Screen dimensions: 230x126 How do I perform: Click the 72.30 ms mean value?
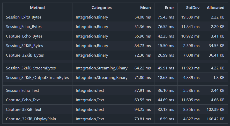(143, 55)
